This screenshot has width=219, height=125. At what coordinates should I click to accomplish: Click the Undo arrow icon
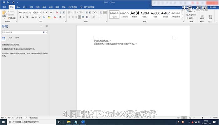click(x=8, y=2)
